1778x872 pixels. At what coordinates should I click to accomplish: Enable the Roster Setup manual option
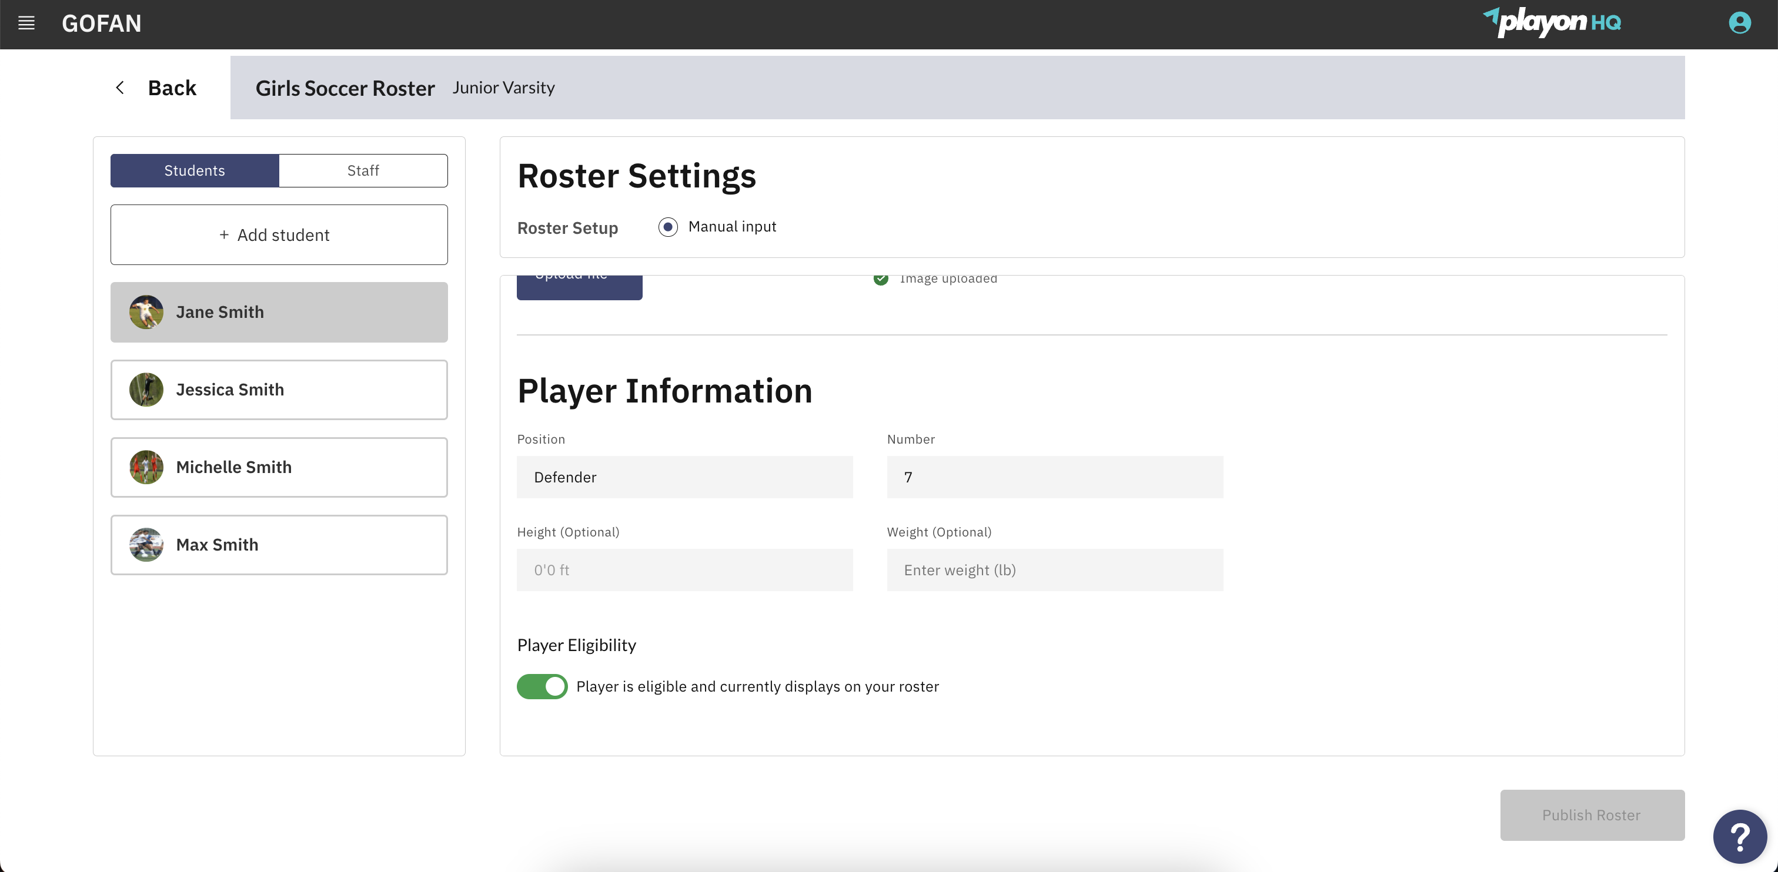pyautogui.click(x=667, y=226)
